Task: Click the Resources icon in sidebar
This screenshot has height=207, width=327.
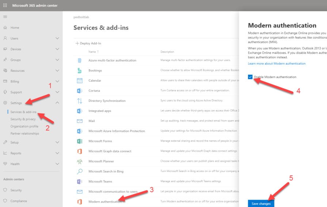Action: pos(5,71)
